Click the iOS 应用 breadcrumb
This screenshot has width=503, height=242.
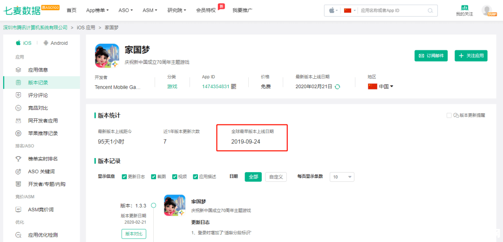[86, 28]
